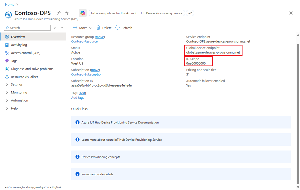
Task: Open the Contoso-Resource resource group
Action: [84, 41]
